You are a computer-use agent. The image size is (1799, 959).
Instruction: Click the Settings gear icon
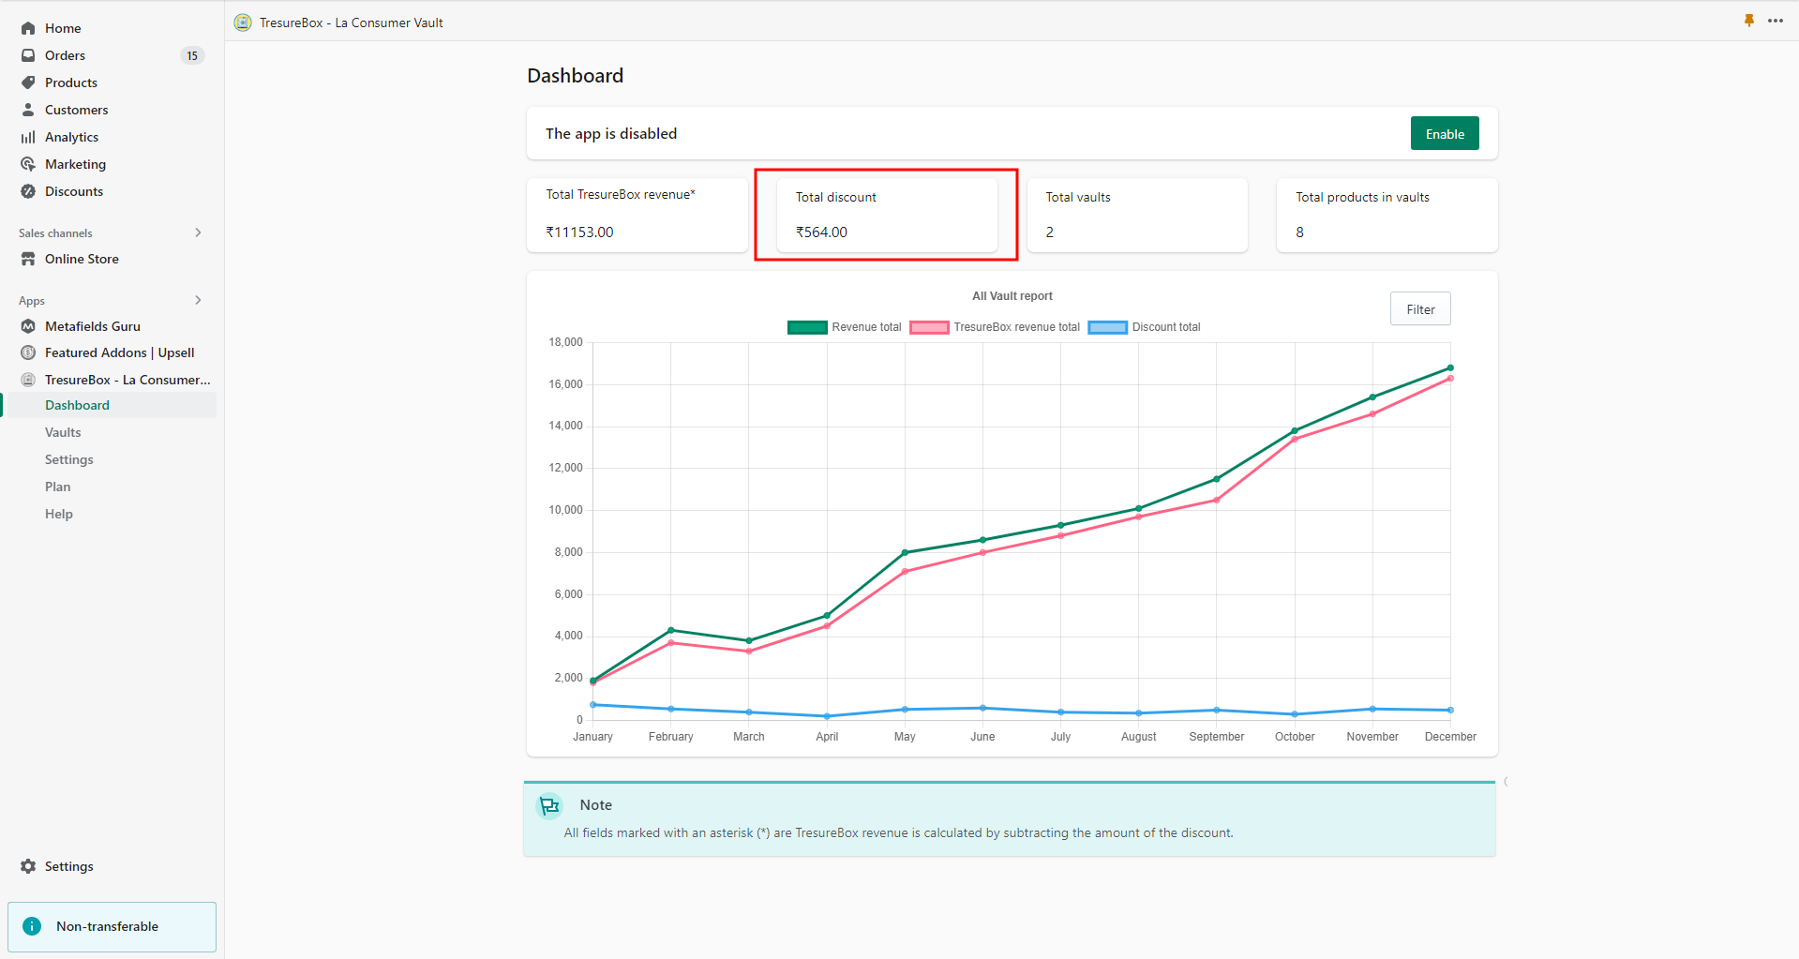[28, 866]
